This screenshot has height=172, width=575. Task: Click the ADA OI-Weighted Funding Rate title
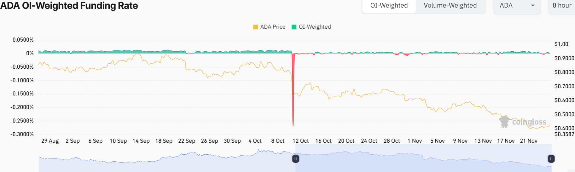click(69, 6)
